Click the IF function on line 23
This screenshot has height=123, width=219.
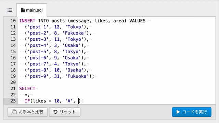coord(27,101)
